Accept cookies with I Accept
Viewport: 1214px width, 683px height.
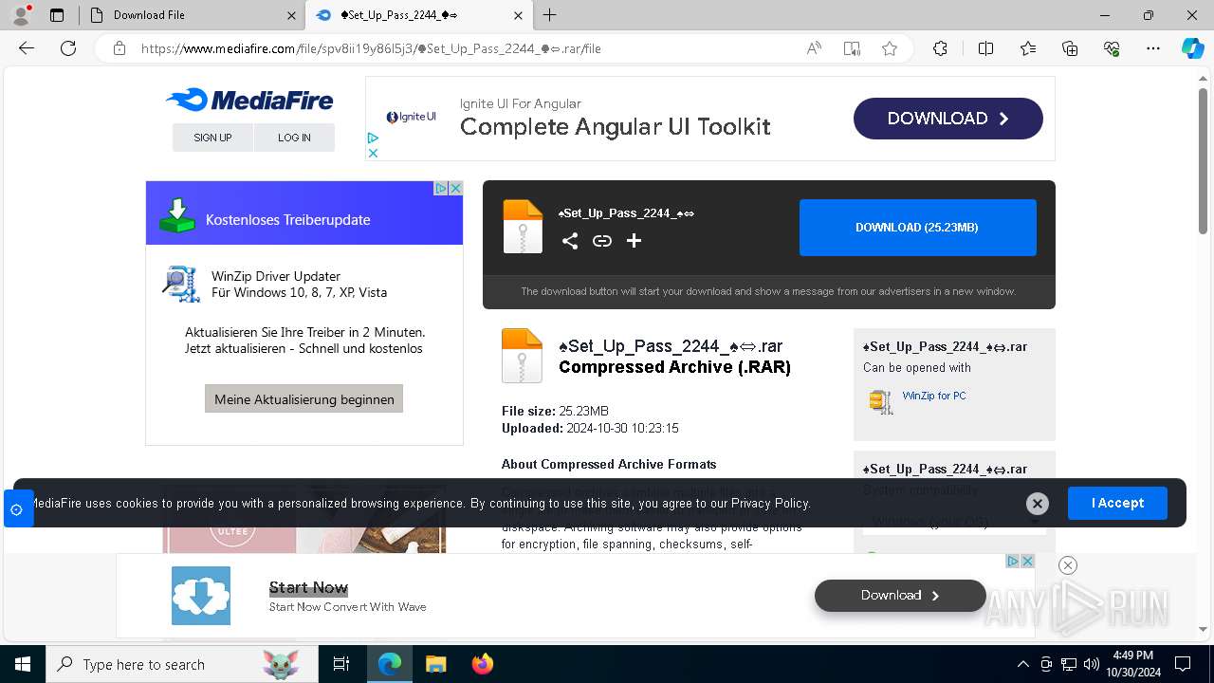(1117, 503)
